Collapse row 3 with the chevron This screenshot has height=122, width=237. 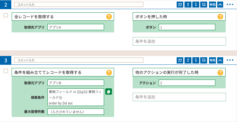(x=220, y=60)
